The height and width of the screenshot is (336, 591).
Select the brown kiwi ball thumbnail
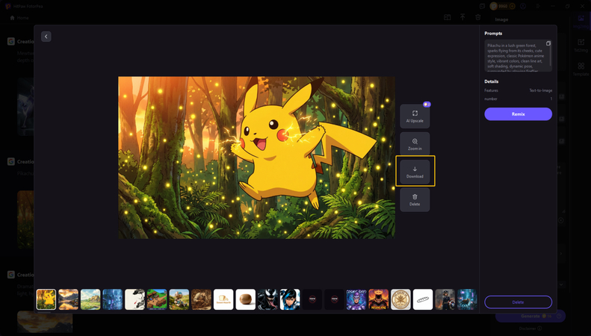tap(245, 299)
